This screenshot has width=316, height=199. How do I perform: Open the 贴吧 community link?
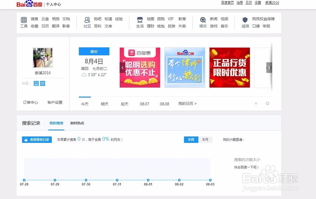[98, 19]
